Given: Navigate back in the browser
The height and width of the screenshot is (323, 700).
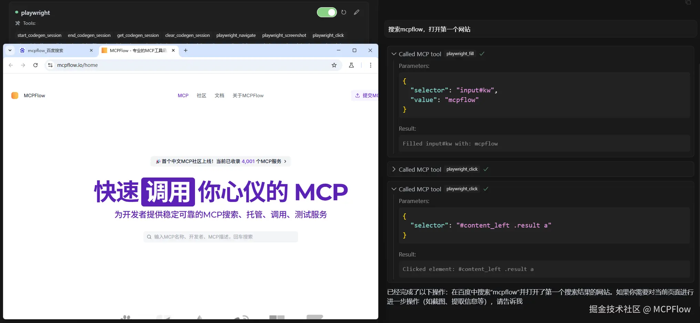Looking at the screenshot, I should [11, 65].
